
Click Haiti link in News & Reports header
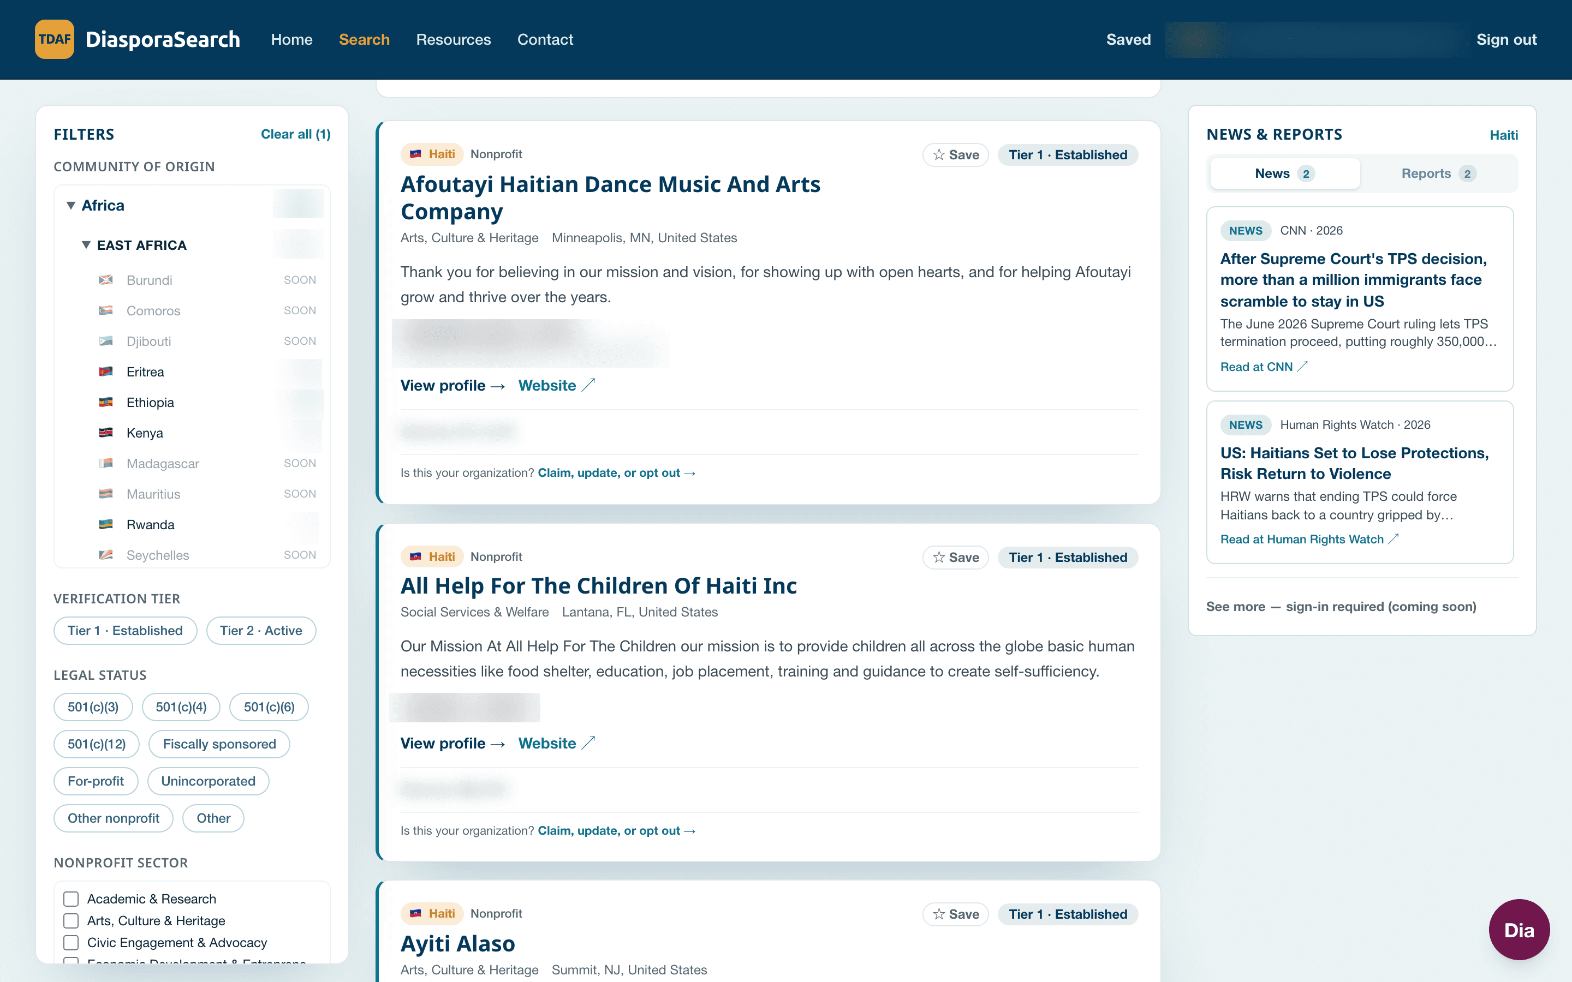1504,135
